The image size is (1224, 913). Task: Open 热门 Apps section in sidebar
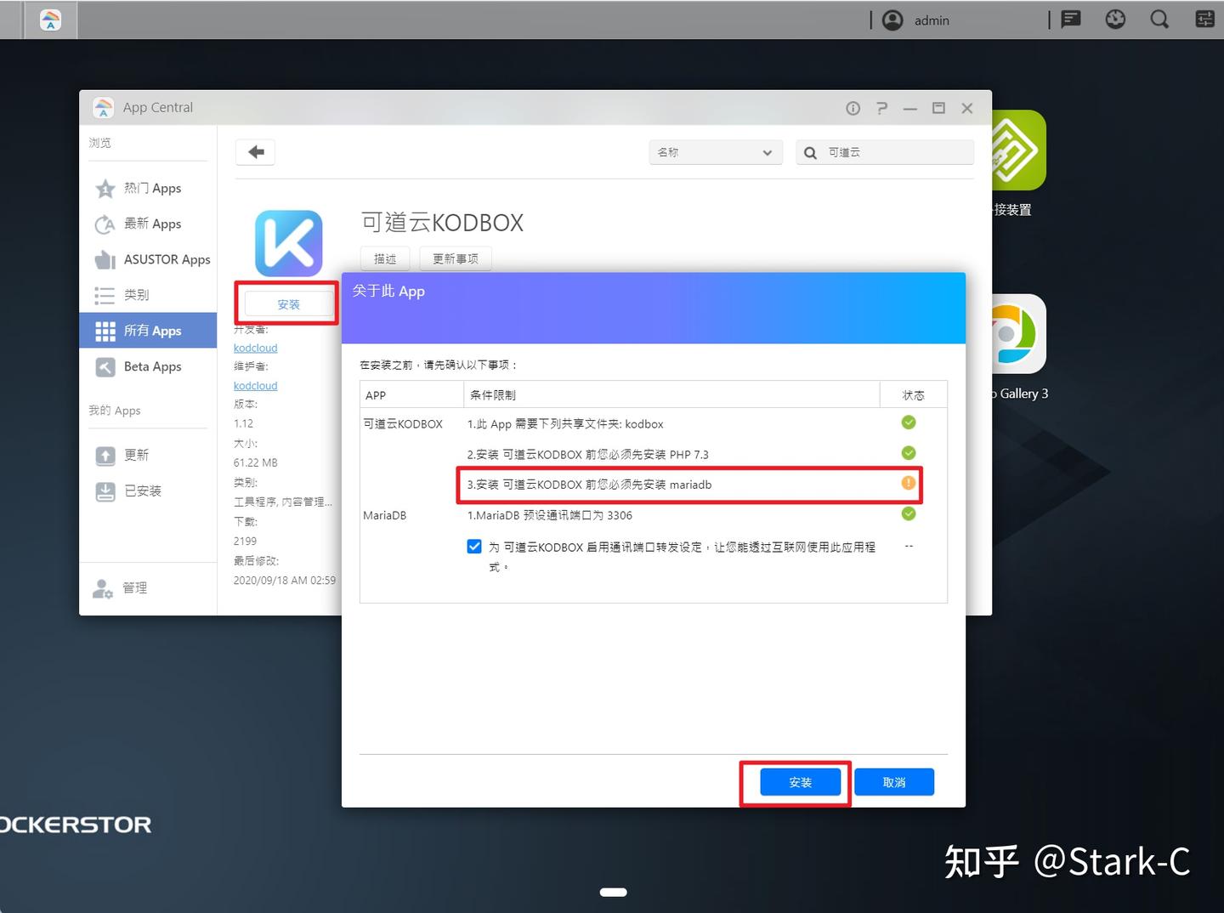click(151, 188)
